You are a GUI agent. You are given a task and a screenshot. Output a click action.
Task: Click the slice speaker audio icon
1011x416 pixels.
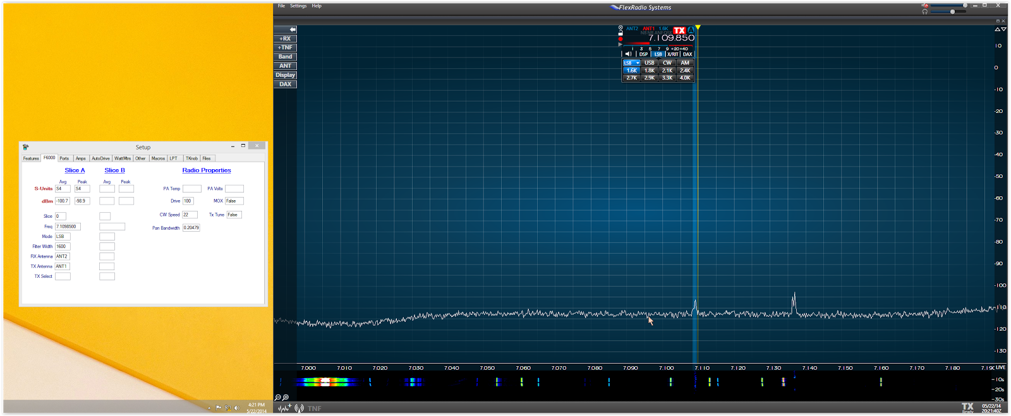click(x=628, y=54)
